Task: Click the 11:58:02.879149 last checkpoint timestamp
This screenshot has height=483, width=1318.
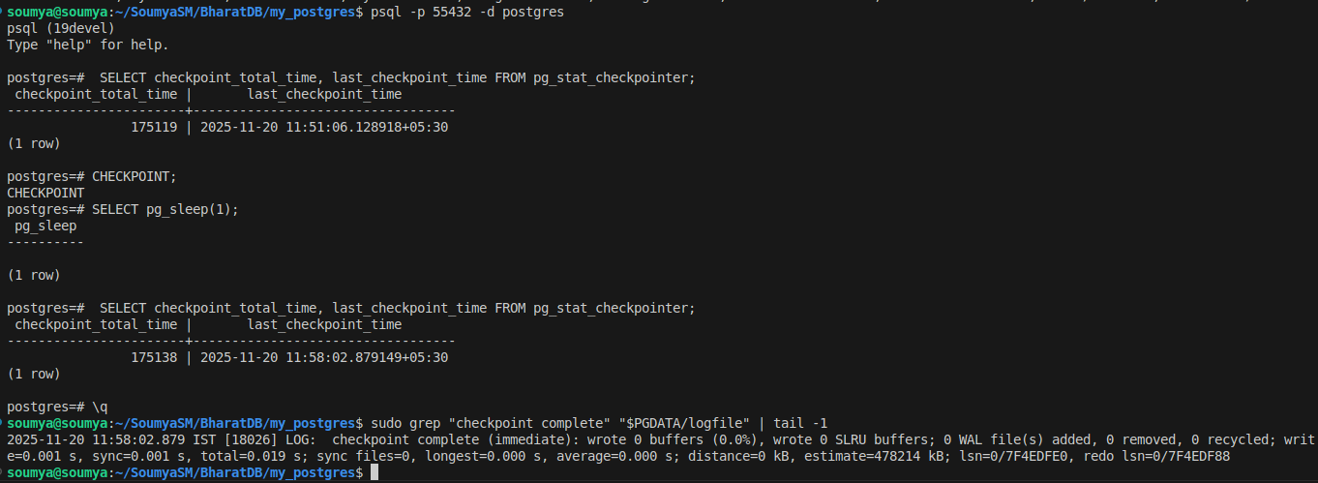Action: [324, 357]
